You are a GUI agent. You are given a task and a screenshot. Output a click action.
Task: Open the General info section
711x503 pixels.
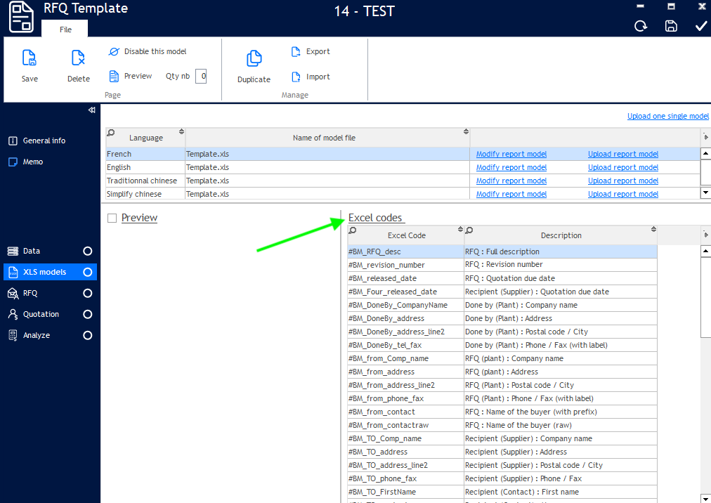pyautogui.click(x=44, y=141)
